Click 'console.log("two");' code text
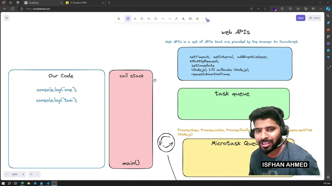Viewport: 332px width, 186px height. (57, 100)
